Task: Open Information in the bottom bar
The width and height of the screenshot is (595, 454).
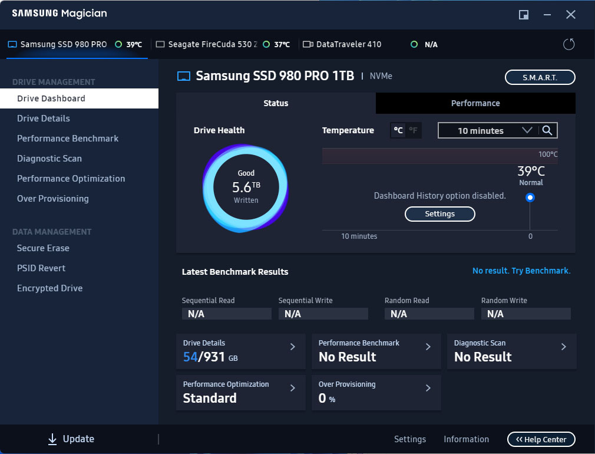Action: (x=467, y=439)
